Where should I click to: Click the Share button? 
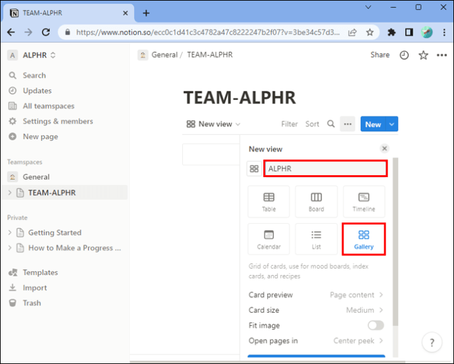(x=380, y=55)
